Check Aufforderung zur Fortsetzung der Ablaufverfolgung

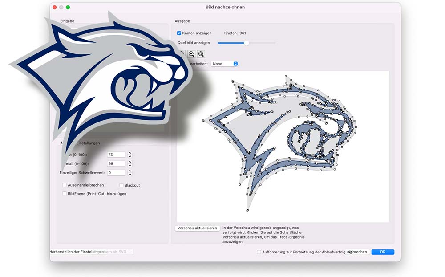point(259,252)
